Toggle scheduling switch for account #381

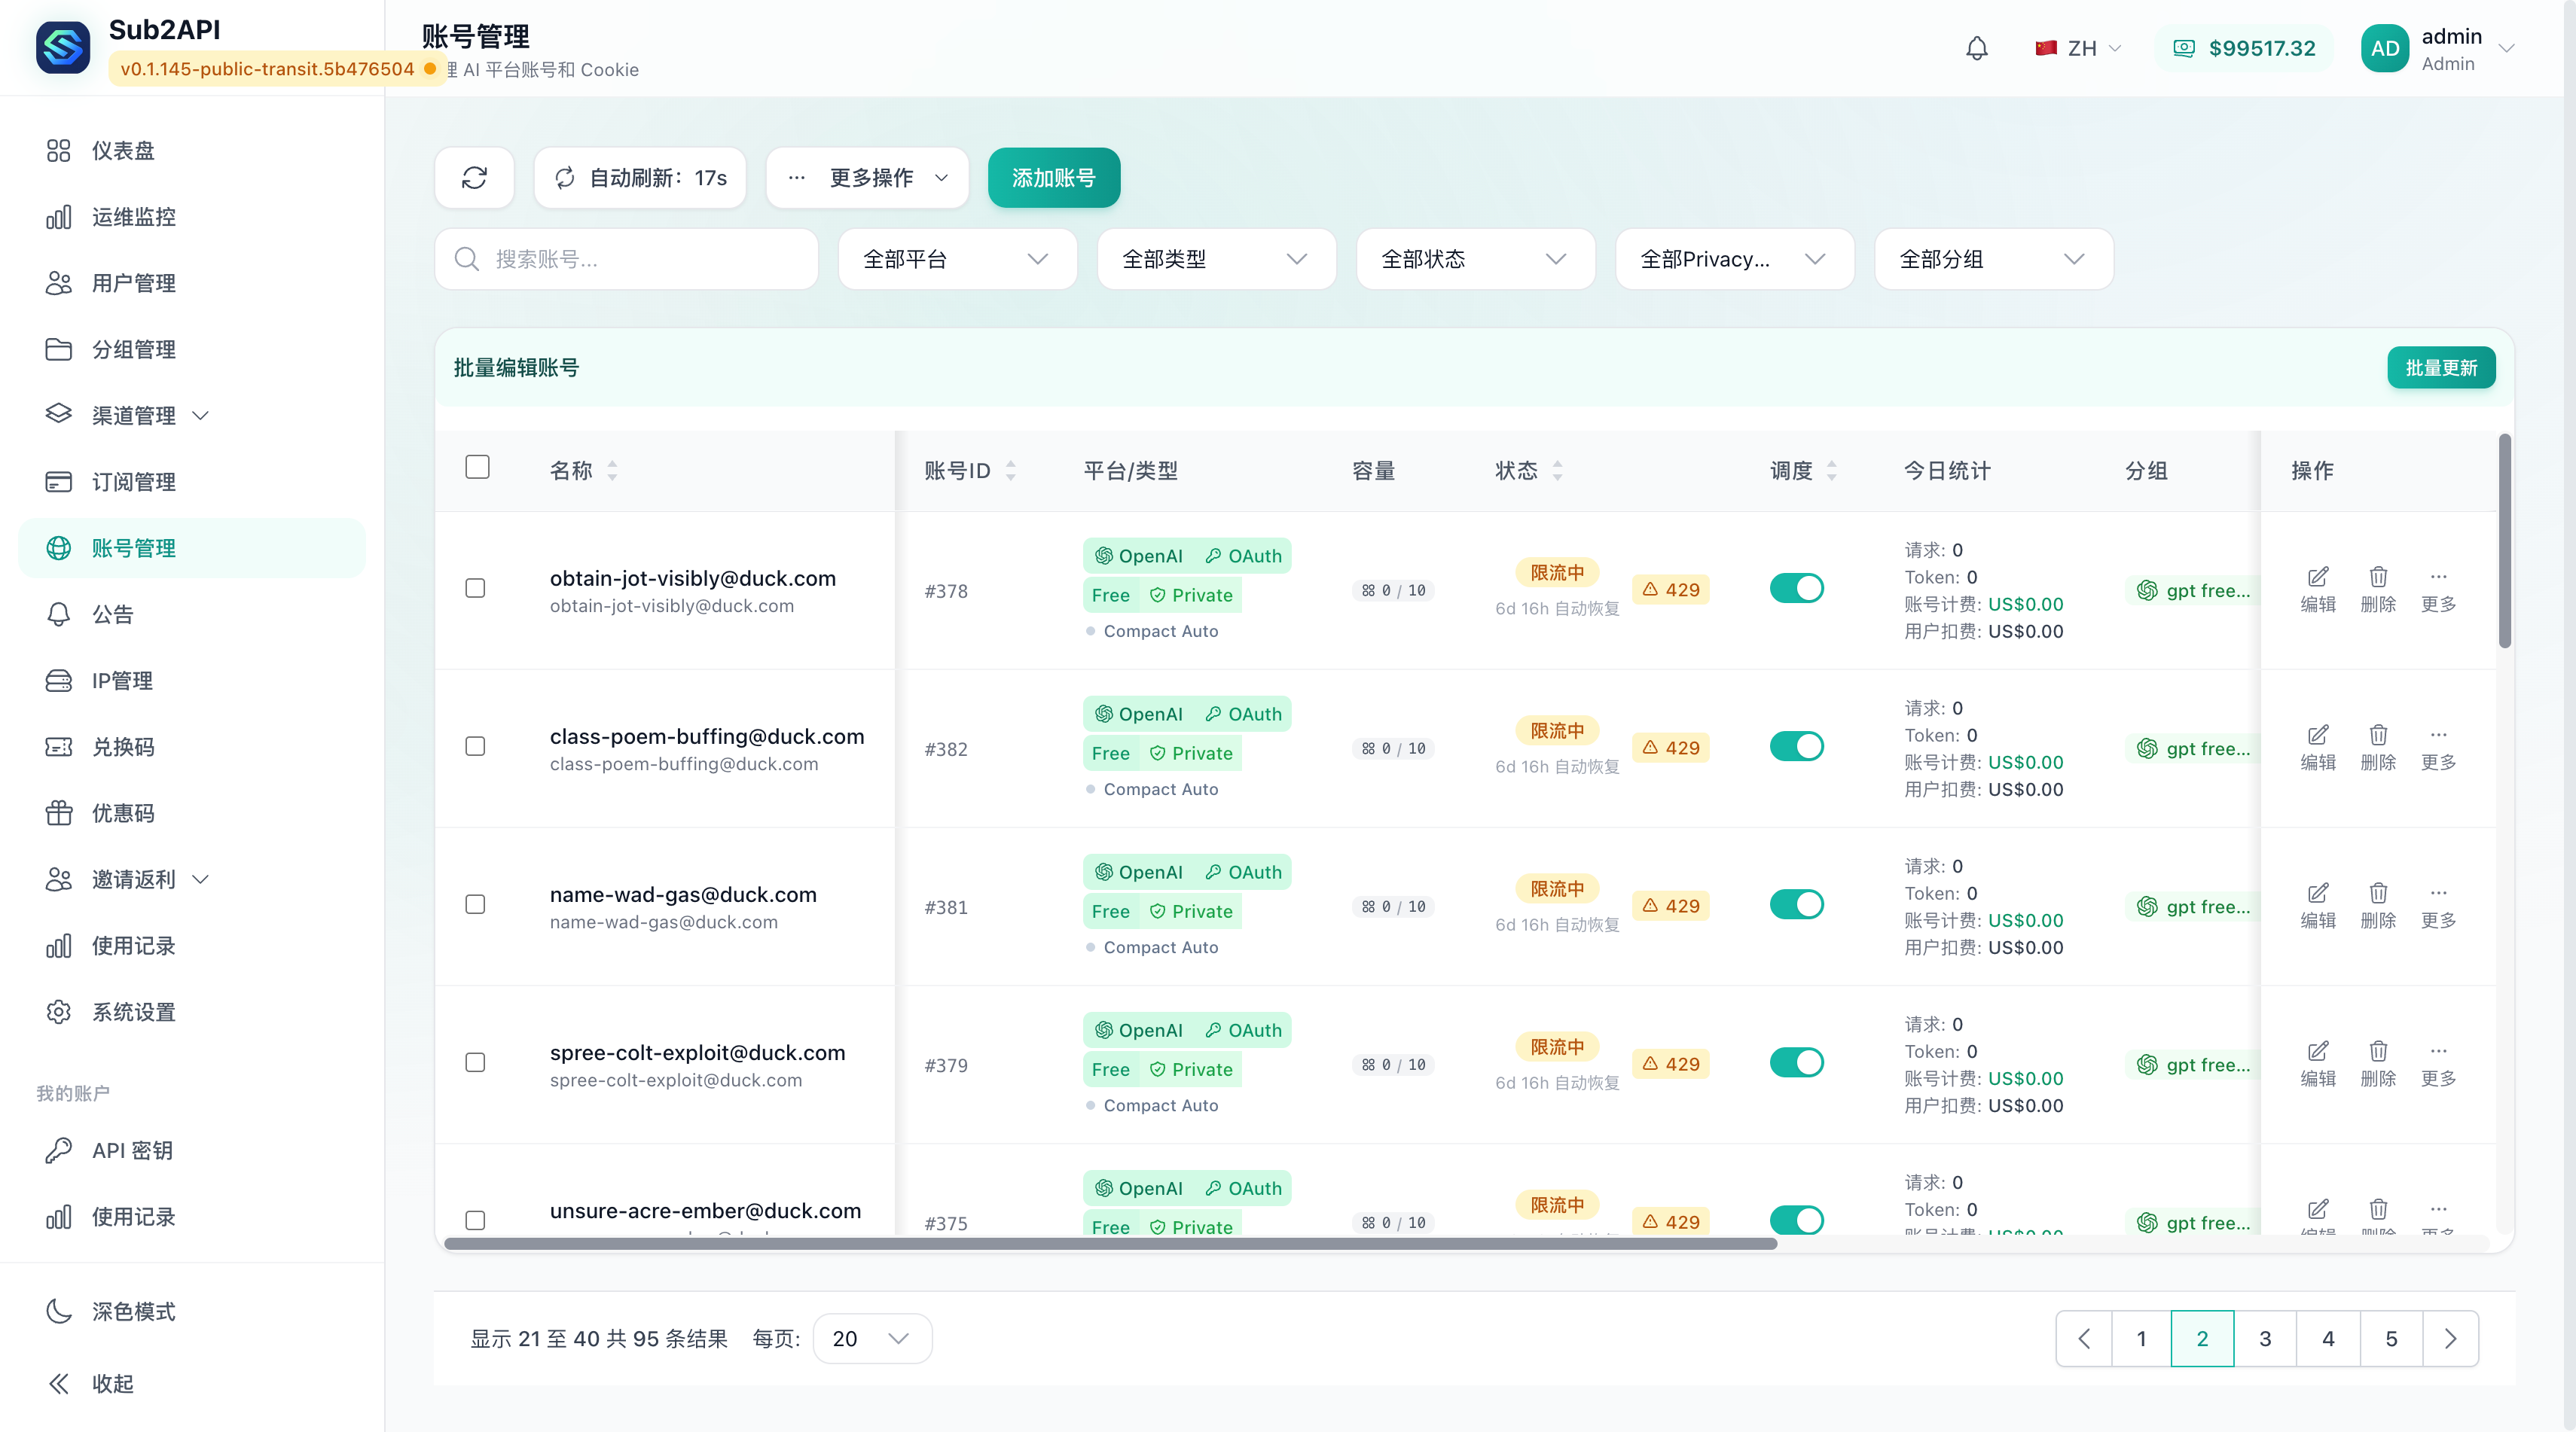[1796, 903]
